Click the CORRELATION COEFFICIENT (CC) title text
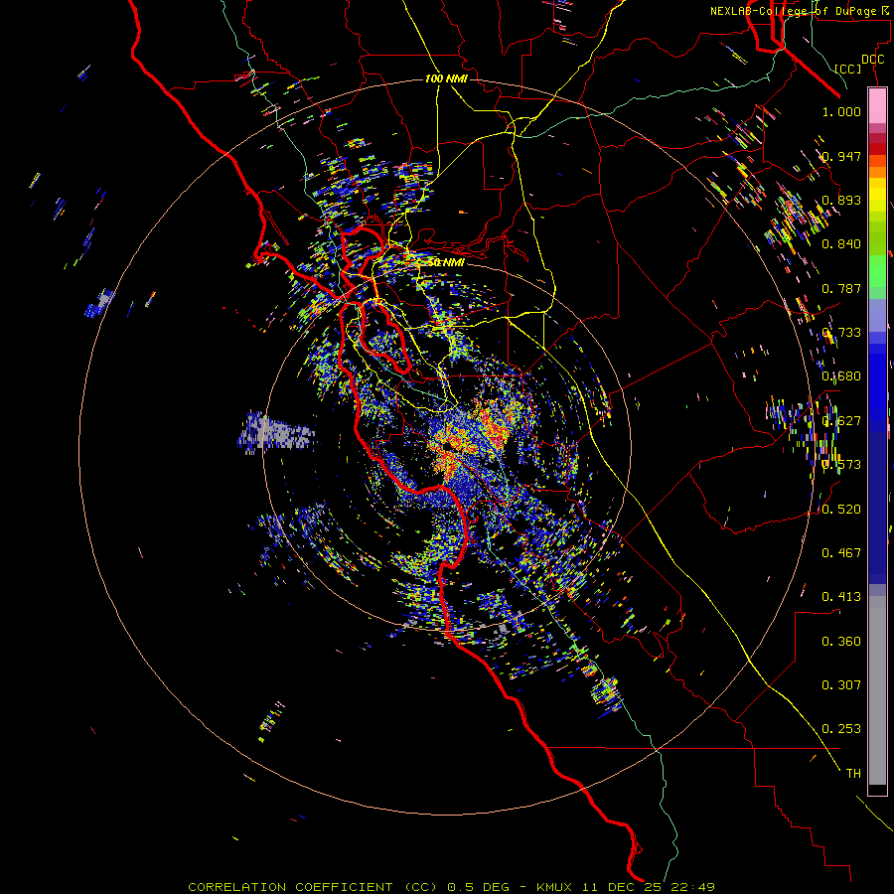 [x=313, y=887]
